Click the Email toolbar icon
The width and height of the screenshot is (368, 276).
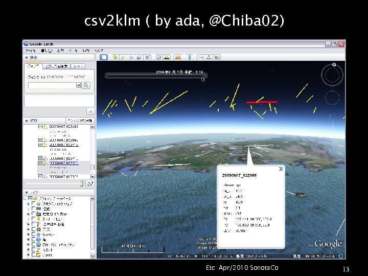[x=201, y=57]
